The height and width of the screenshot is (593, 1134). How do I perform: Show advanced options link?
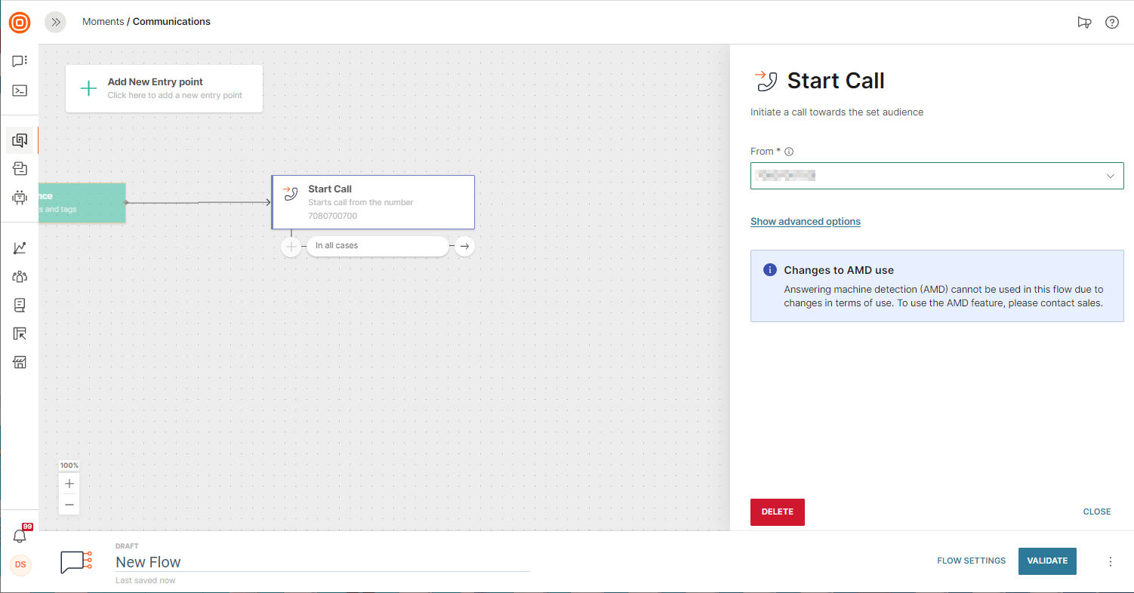tap(806, 222)
